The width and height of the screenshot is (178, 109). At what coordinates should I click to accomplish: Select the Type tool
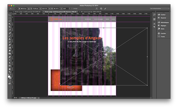click(10, 60)
